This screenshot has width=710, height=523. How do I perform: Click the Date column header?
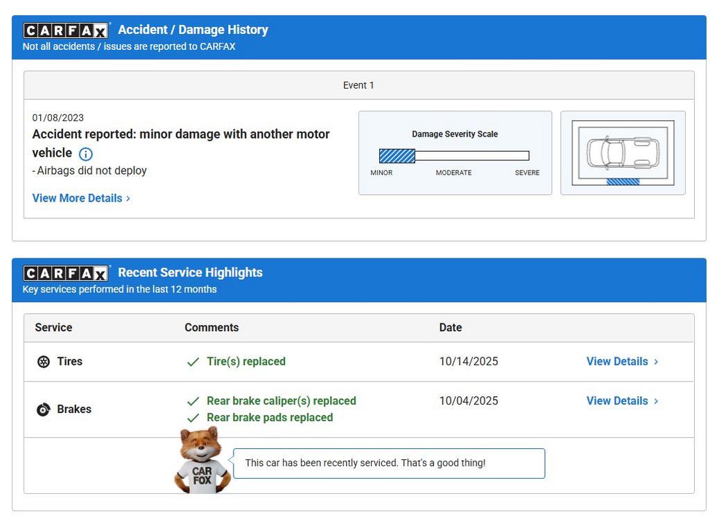(450, 328)
